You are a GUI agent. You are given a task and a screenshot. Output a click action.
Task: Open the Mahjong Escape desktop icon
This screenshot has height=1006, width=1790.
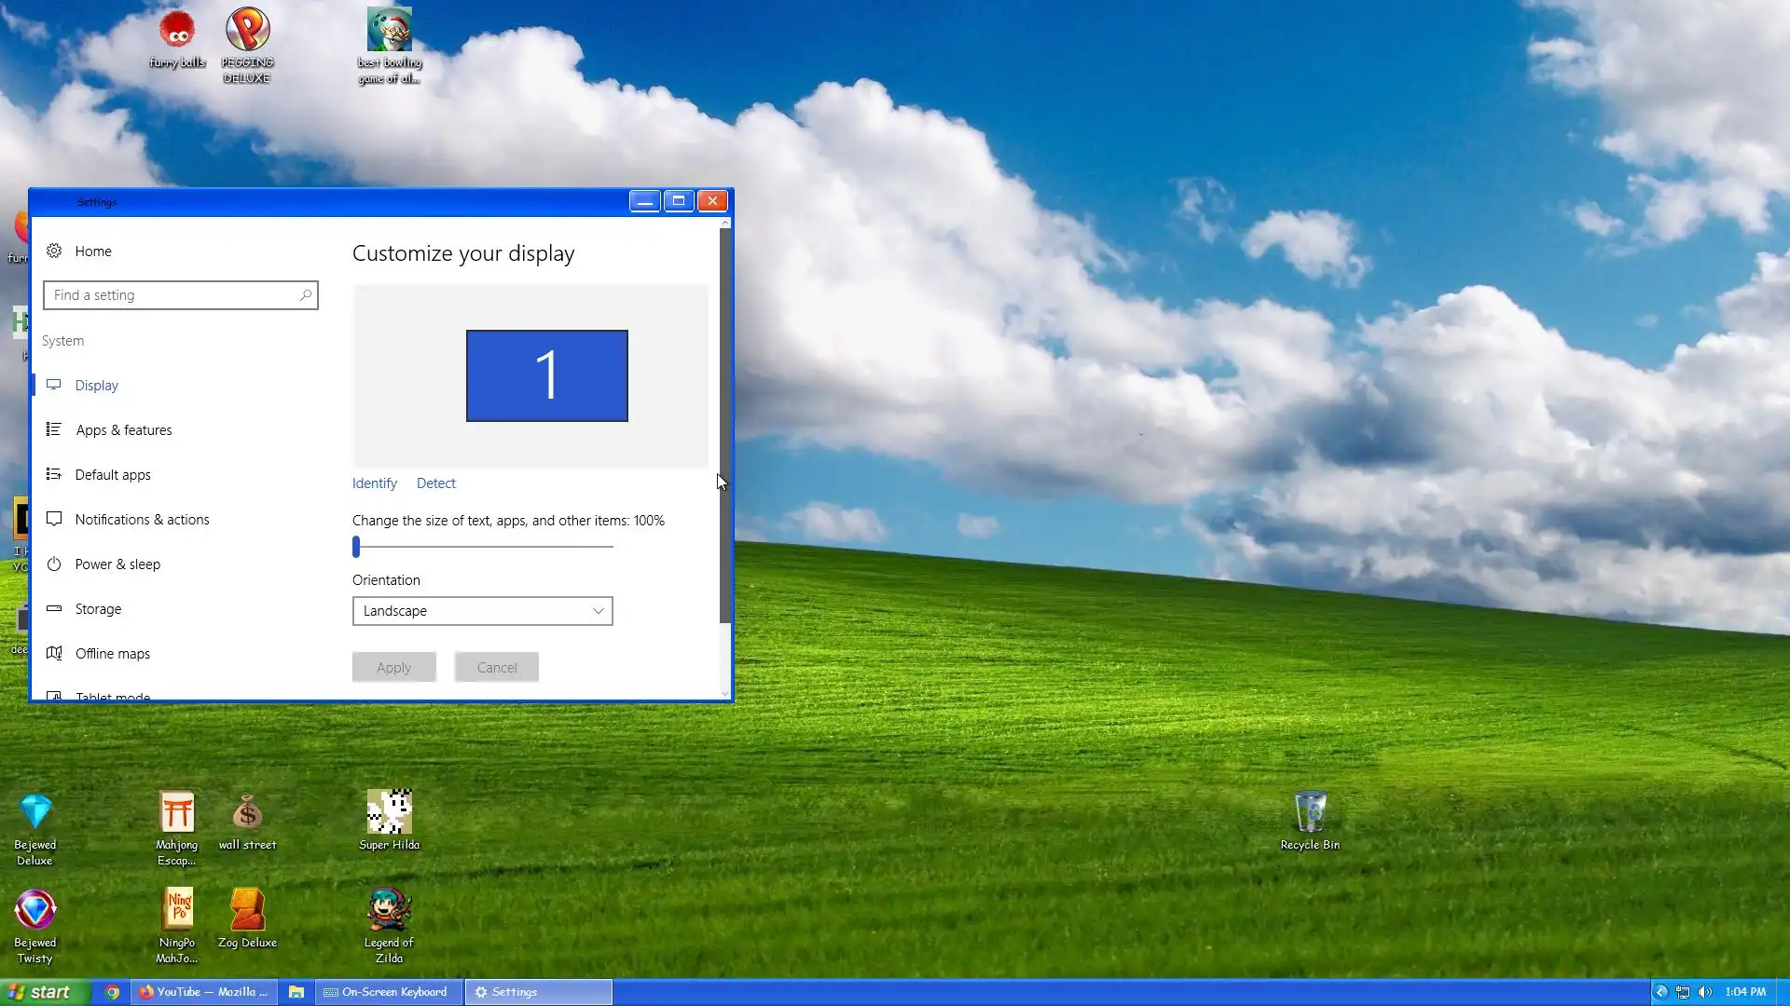point(176,812)
